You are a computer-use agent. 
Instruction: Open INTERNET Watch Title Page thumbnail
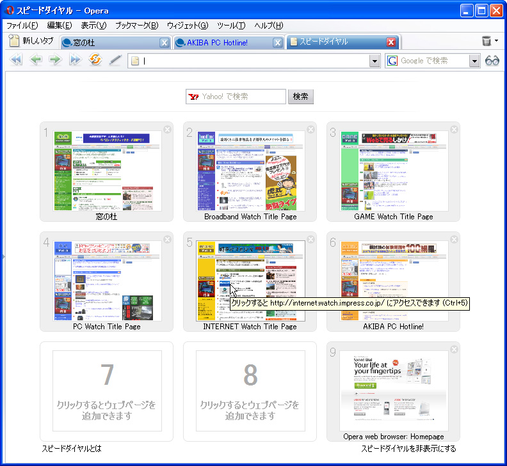(250, 281)
